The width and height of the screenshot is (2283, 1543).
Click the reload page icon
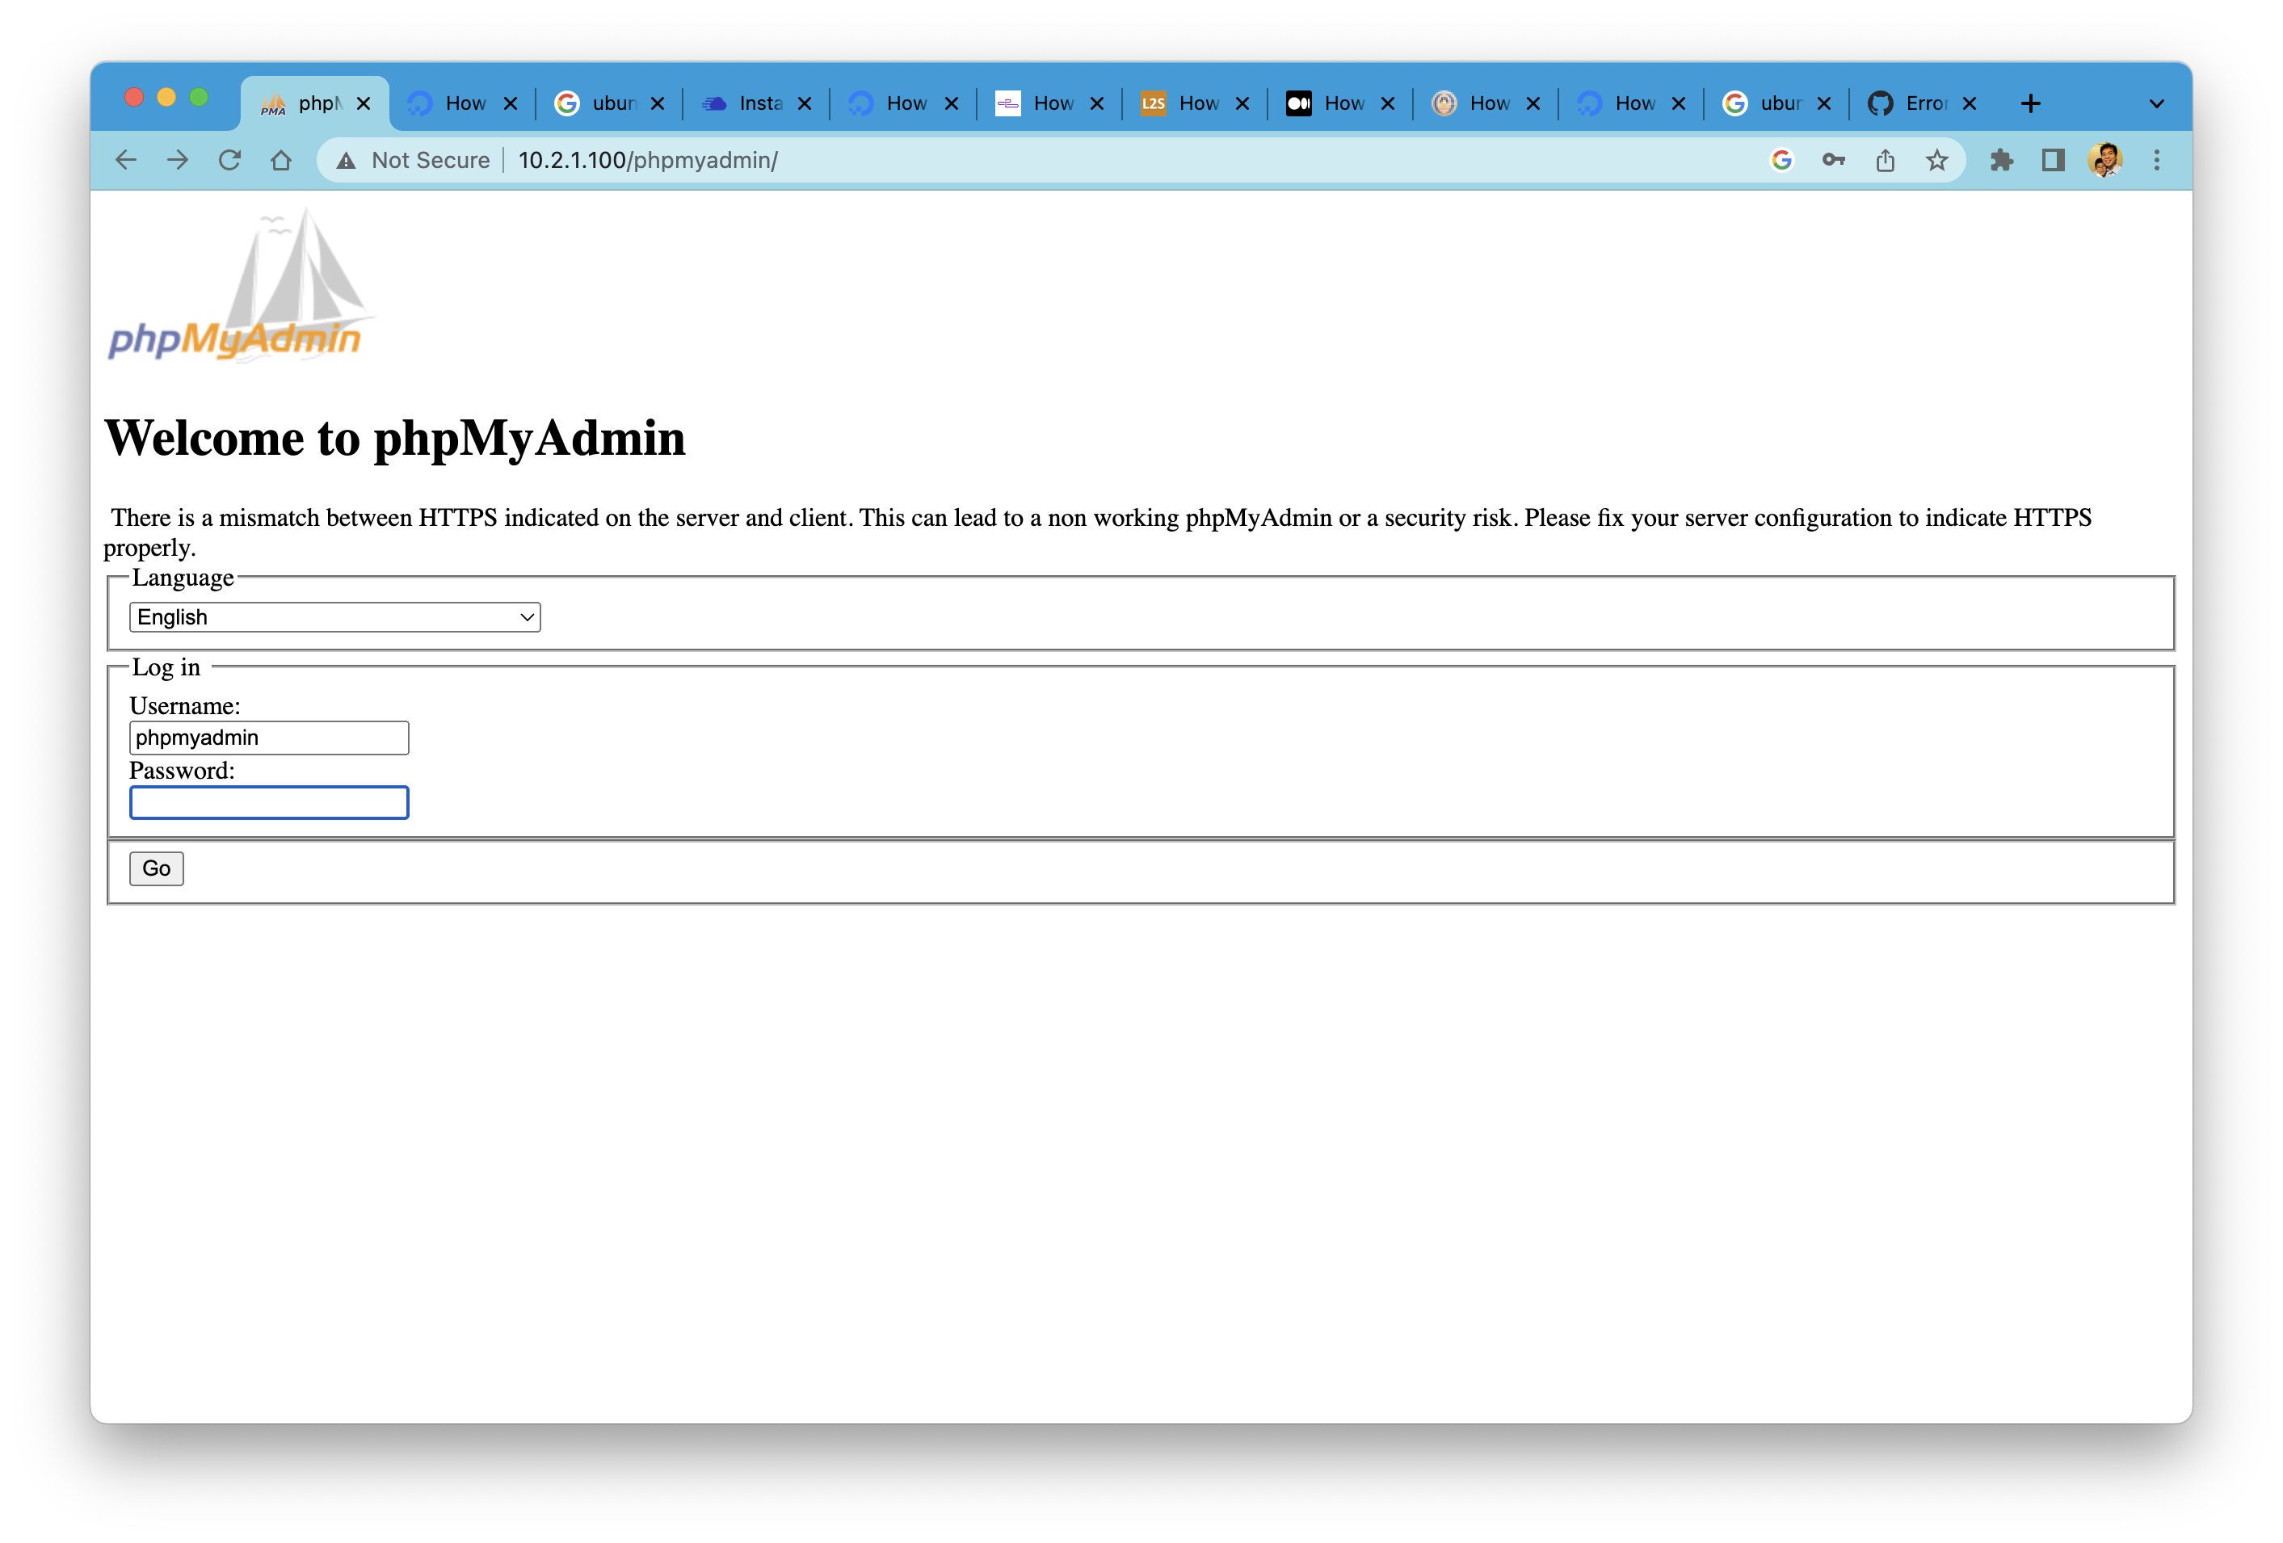pos(230,160)
